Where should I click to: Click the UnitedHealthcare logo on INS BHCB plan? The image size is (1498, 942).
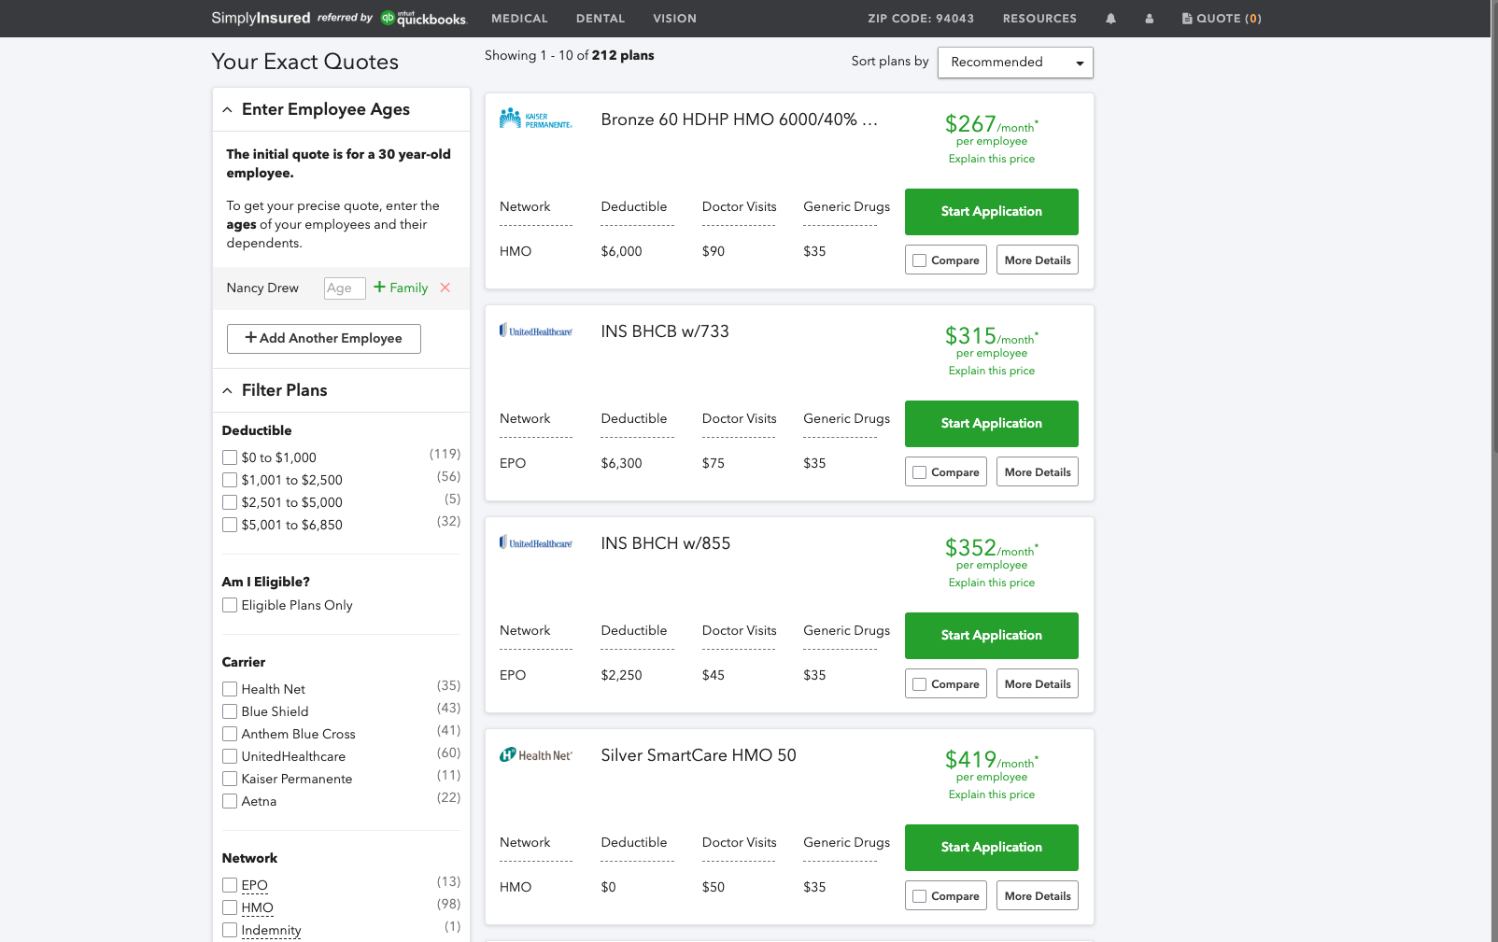pyautogui.click(x=537, y=330)
